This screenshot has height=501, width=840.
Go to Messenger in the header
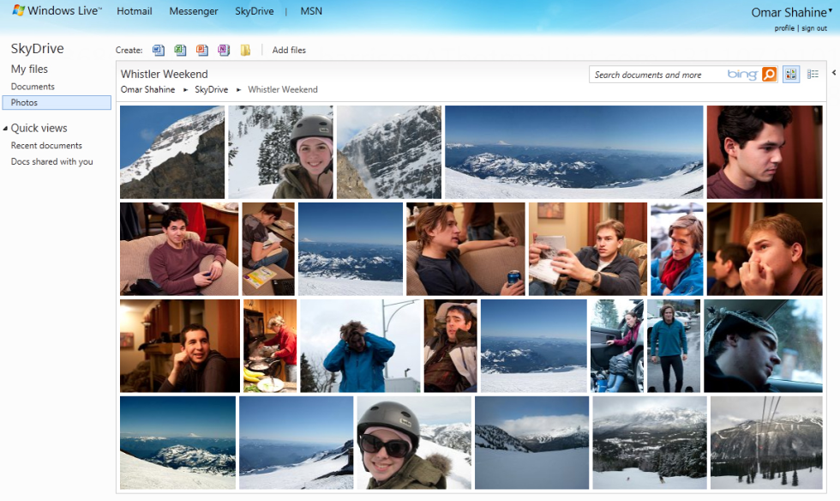click(193, 11)
